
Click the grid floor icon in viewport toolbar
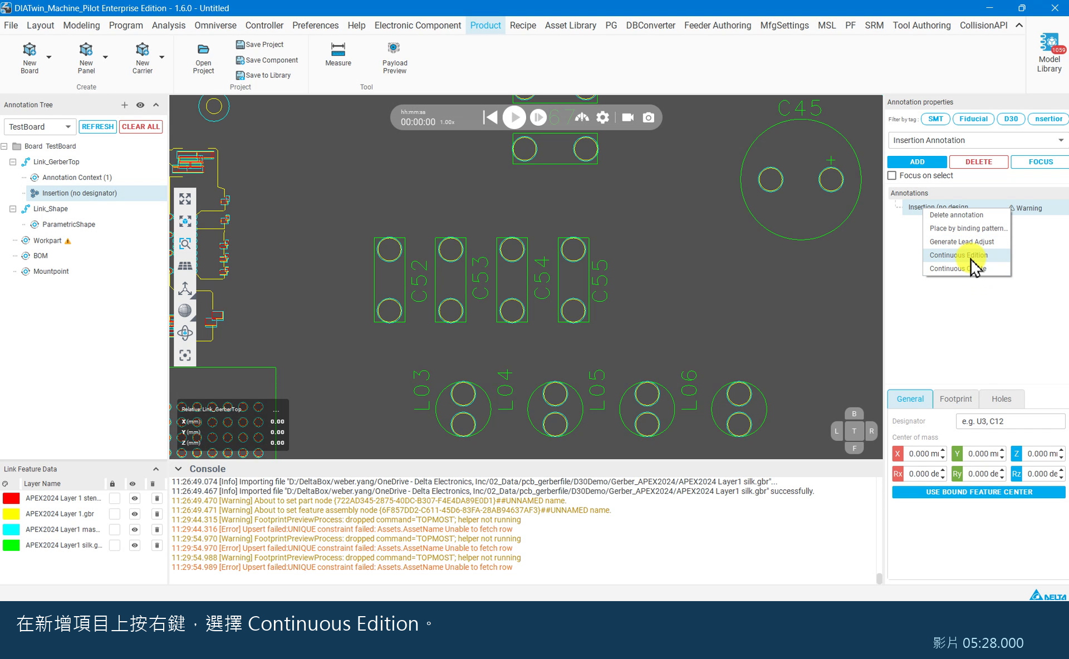coord(185,266)
